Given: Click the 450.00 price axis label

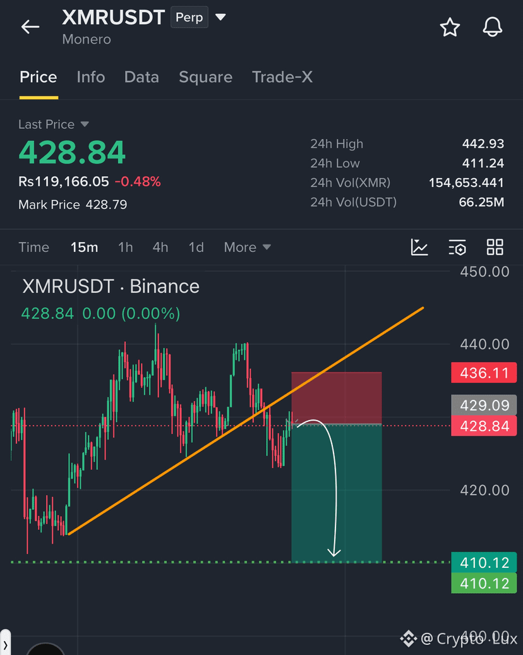Looking at the screenshot, I should click(484, 272).
